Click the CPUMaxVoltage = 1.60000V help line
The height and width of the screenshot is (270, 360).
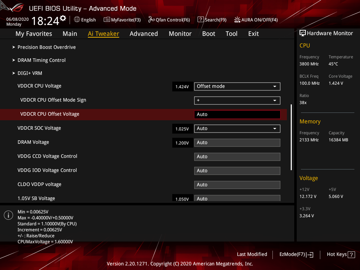pos(45,242)
